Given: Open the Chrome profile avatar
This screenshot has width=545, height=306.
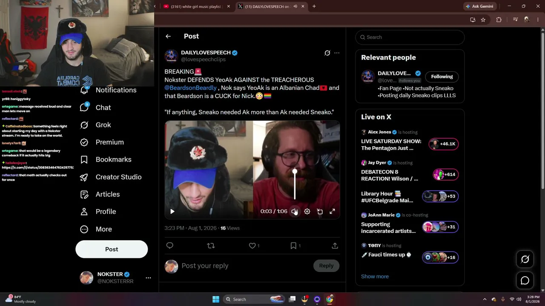Looking at the screenshot, I should tap(527, 20).
